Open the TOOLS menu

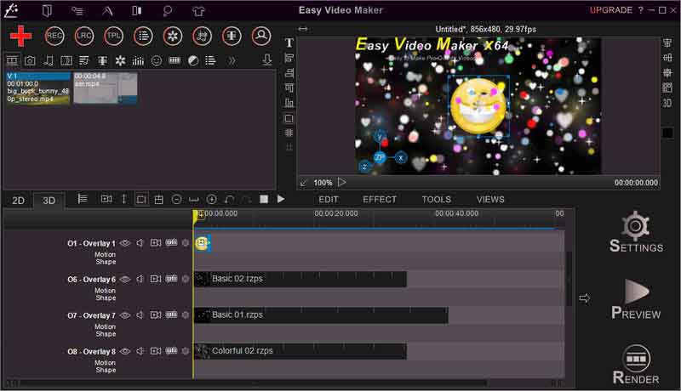437,200
